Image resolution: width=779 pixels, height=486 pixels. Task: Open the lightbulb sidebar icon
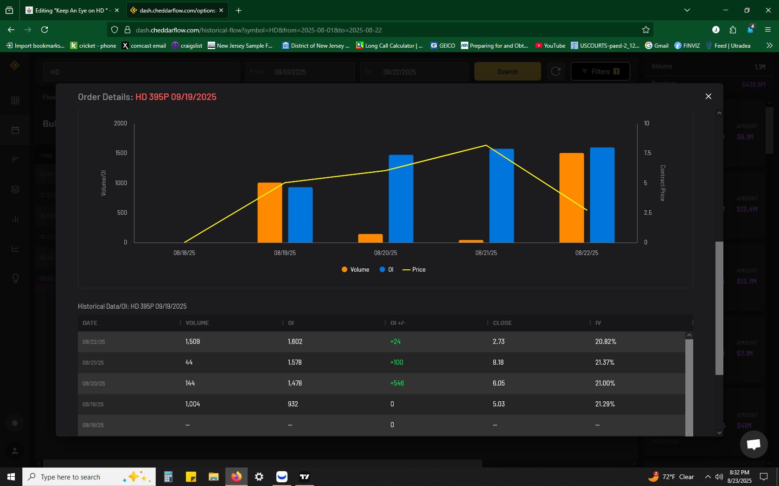pos(15,278)
